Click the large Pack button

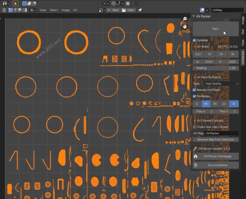[216, 29]
